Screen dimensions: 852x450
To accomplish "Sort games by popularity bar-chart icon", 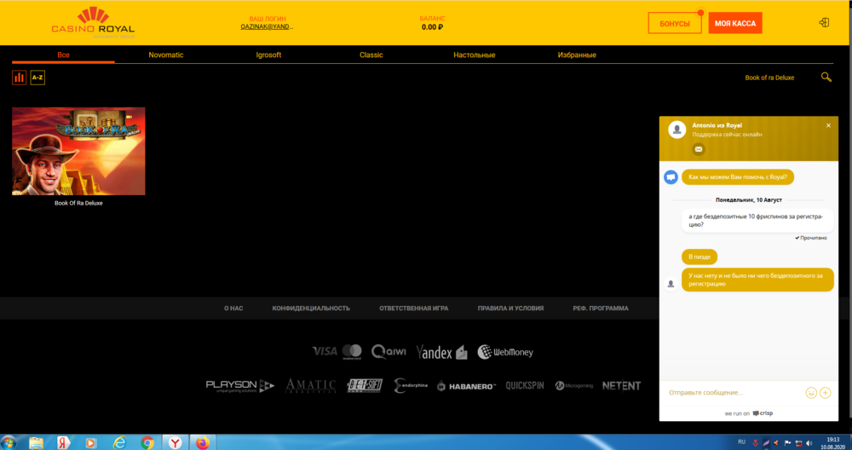I will click(19, 78).
